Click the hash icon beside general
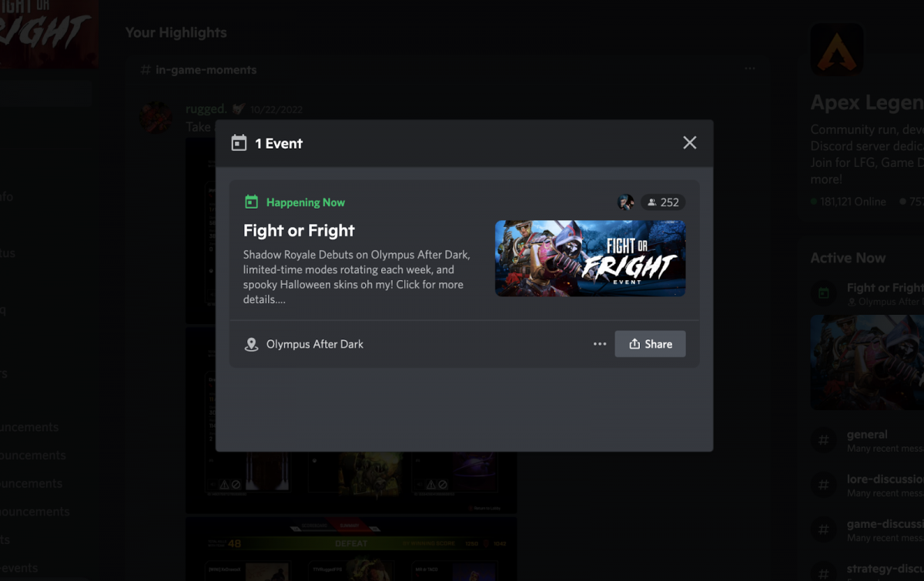The height and width of the screenshot is (581, 924). pyautogui.click(x=823, y=440)
